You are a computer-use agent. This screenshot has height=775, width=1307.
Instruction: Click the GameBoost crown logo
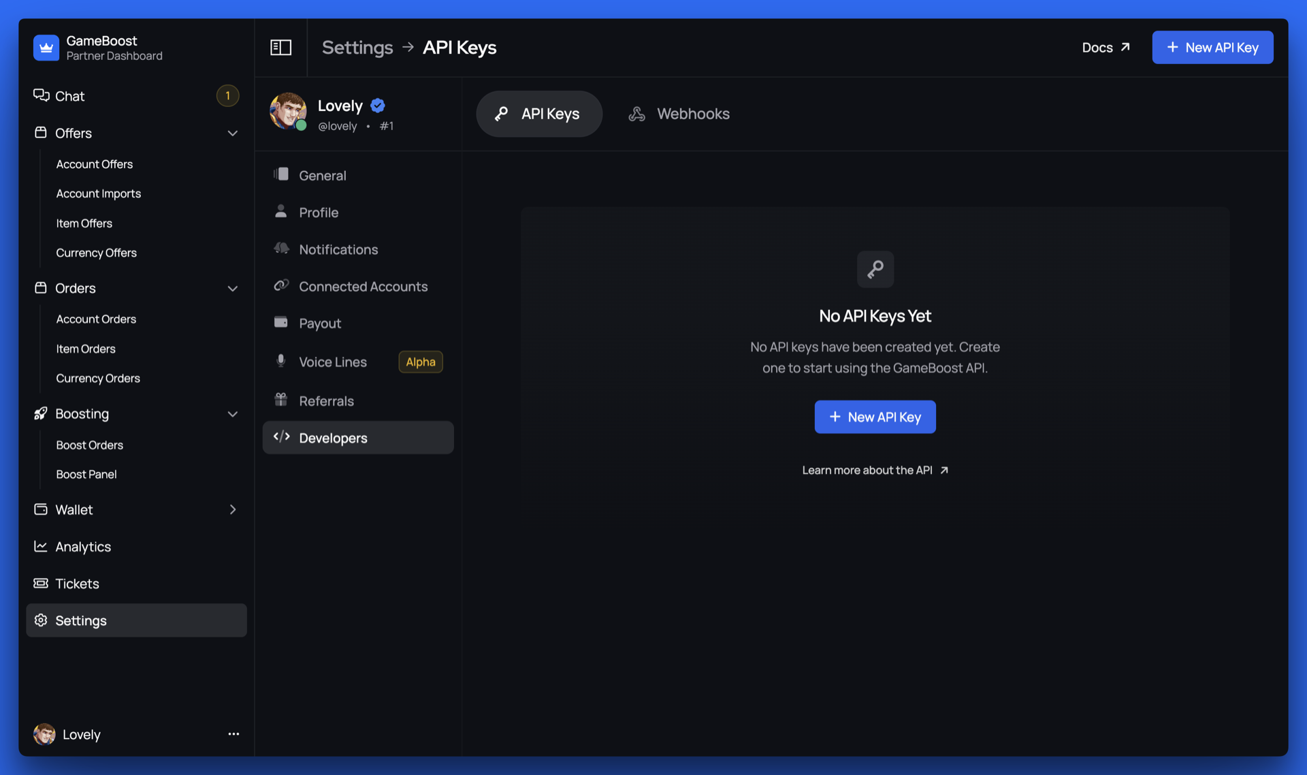46,48
